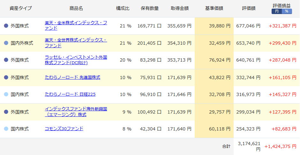Click the color dot in the インデックスファンド海外新興国 row
The image size is (300, 155).
click(6, 112)
